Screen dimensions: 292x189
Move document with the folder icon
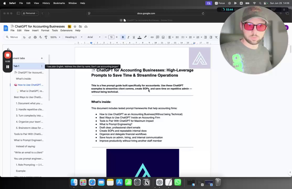coord(80,27)
